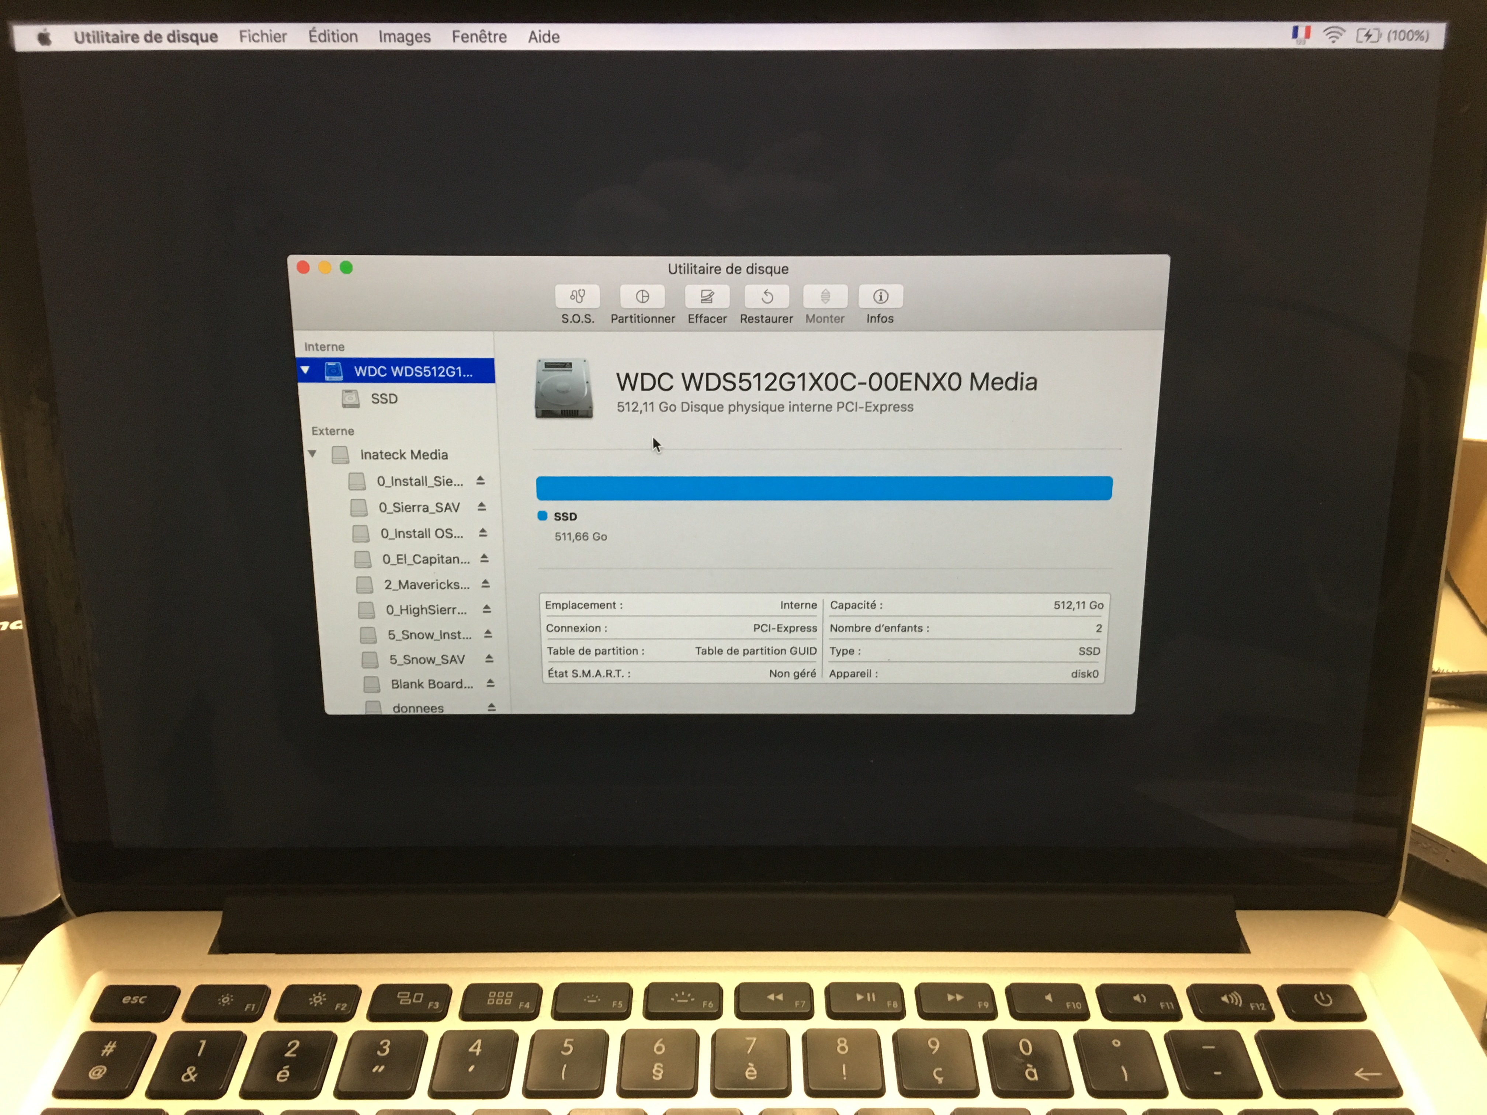Select the 0_Install_Sie... volume
The image size is (1487, 1115).
click(419, 481)
